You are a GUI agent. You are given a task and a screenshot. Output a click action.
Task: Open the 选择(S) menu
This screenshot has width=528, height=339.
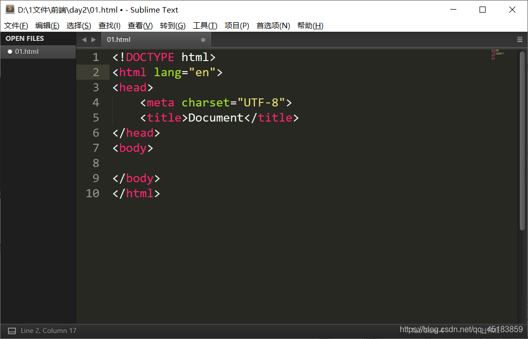79,26
